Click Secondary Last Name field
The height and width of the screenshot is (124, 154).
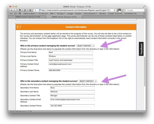click(72, 92)
